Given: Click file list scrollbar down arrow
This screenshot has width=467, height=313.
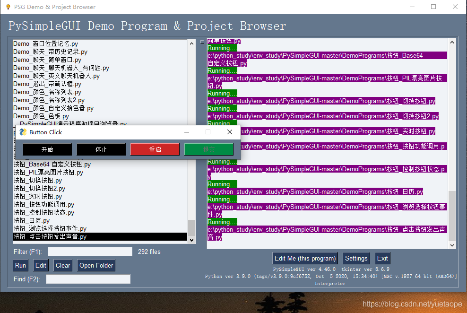Looking at the screenshot, I should click(191, 240).
